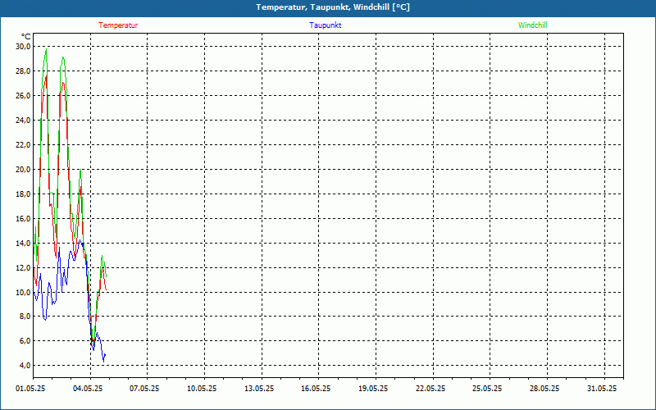Click the 20,0 y-axis value
Screen dimensions: 656x410
pyautogui.click(x=24, y=170)
